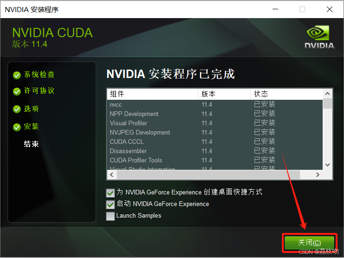344x258 pixels.
Task: Click the 版本 column header
Action: pos(224,94)
